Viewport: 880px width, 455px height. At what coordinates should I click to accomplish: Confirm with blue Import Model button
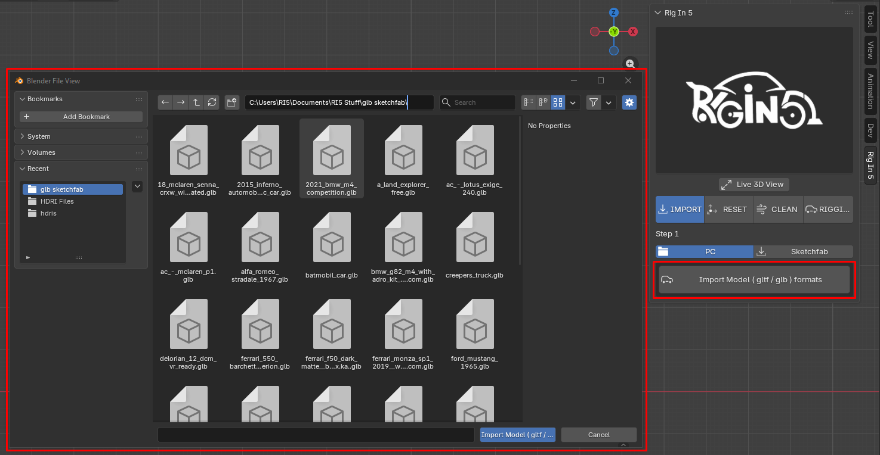(x=518, y=435)
